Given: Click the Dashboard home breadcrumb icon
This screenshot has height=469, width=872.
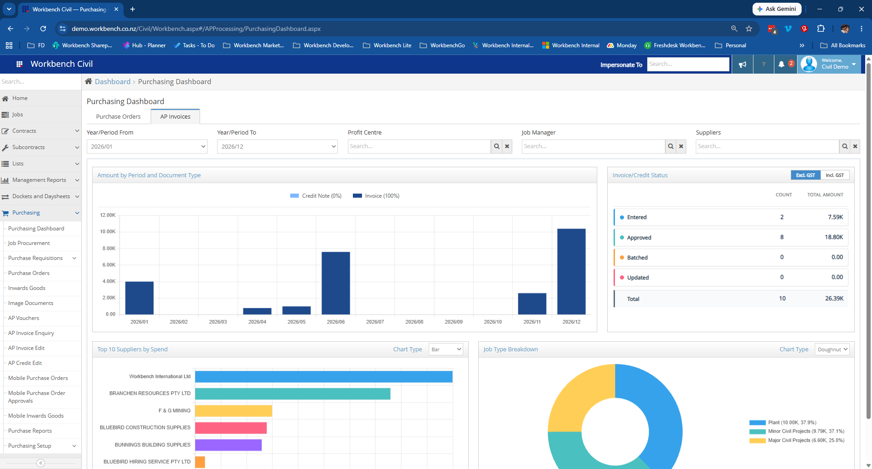Looking at the screenshot, I should click(89, 81).
